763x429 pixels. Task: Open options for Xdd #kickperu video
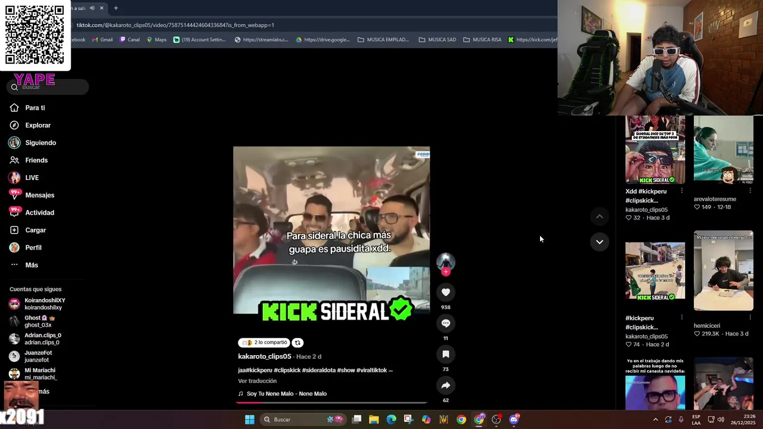pos(681,191)
